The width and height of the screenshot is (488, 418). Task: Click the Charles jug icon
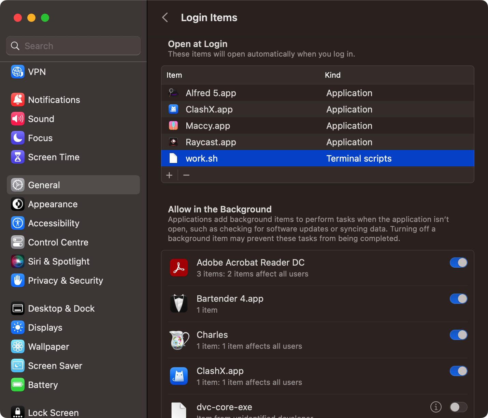click(179, 340)
